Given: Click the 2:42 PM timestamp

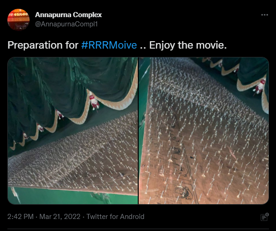Looking at the screenshot, I should click(20, 217).
